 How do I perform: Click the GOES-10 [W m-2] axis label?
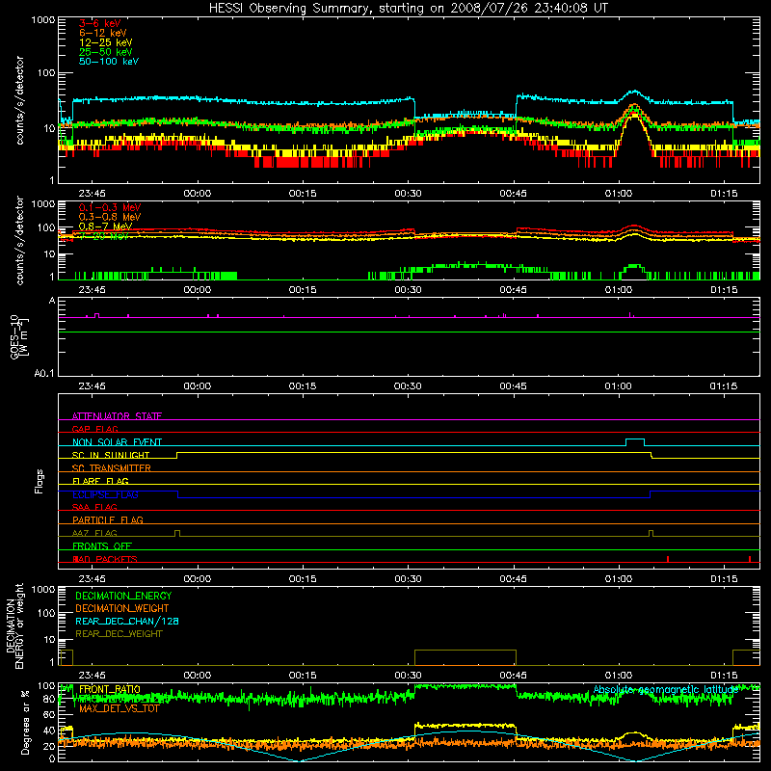(19, 337)
